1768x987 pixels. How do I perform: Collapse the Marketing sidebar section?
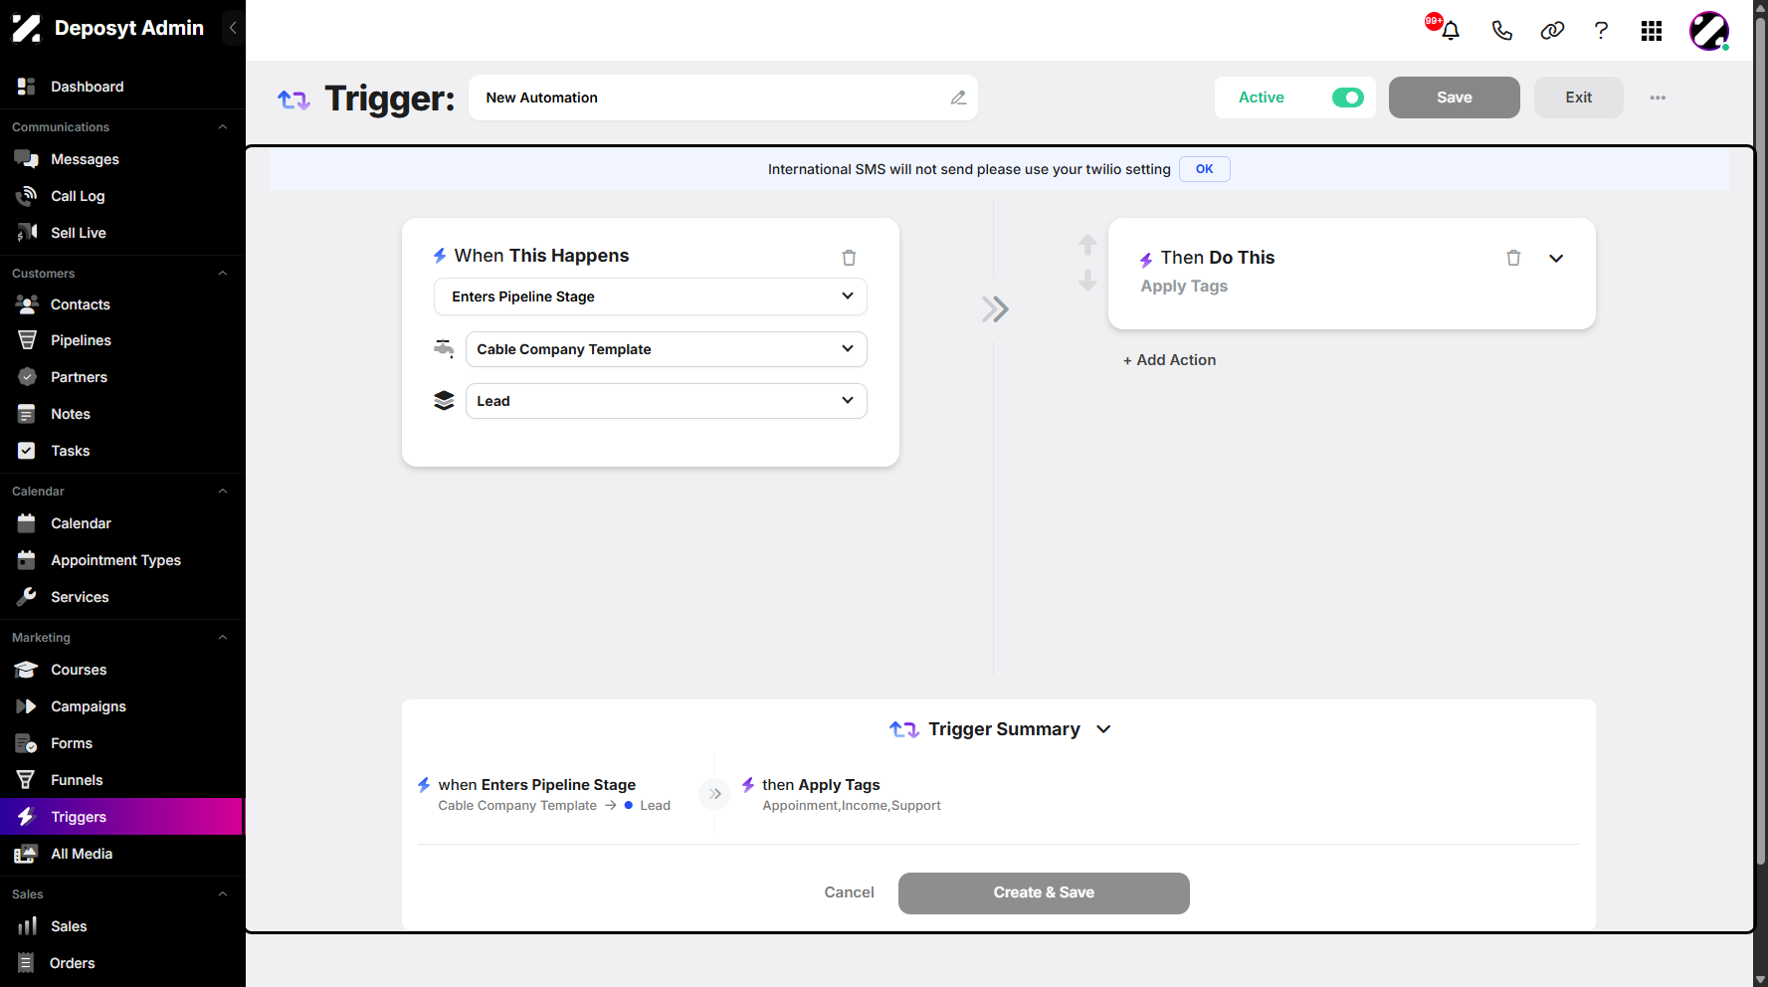(x=223, y=638)
